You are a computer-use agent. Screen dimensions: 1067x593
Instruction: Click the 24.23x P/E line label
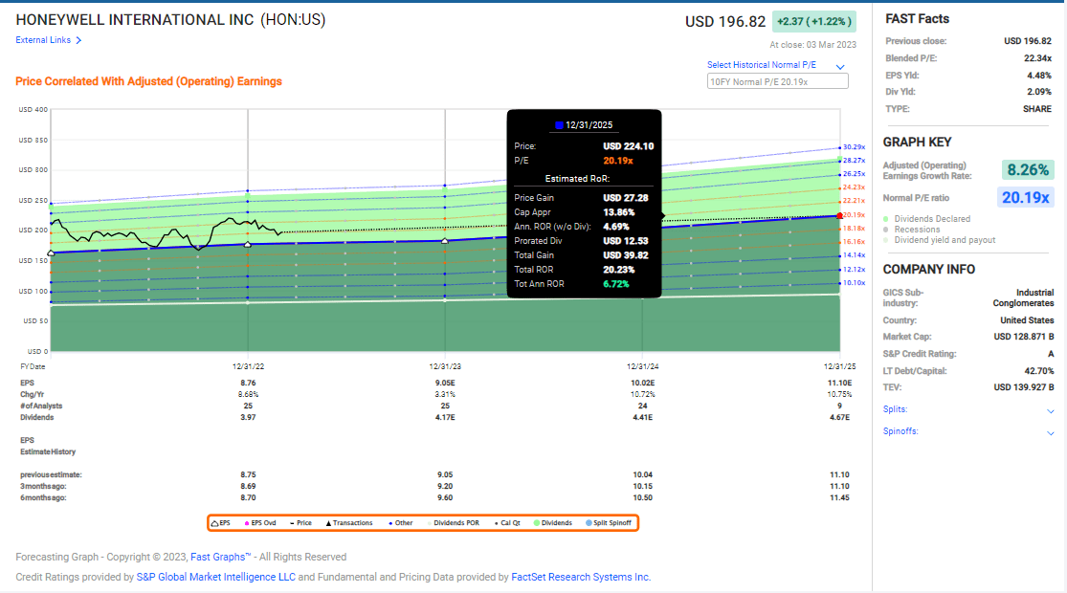(x=854, y=187)
